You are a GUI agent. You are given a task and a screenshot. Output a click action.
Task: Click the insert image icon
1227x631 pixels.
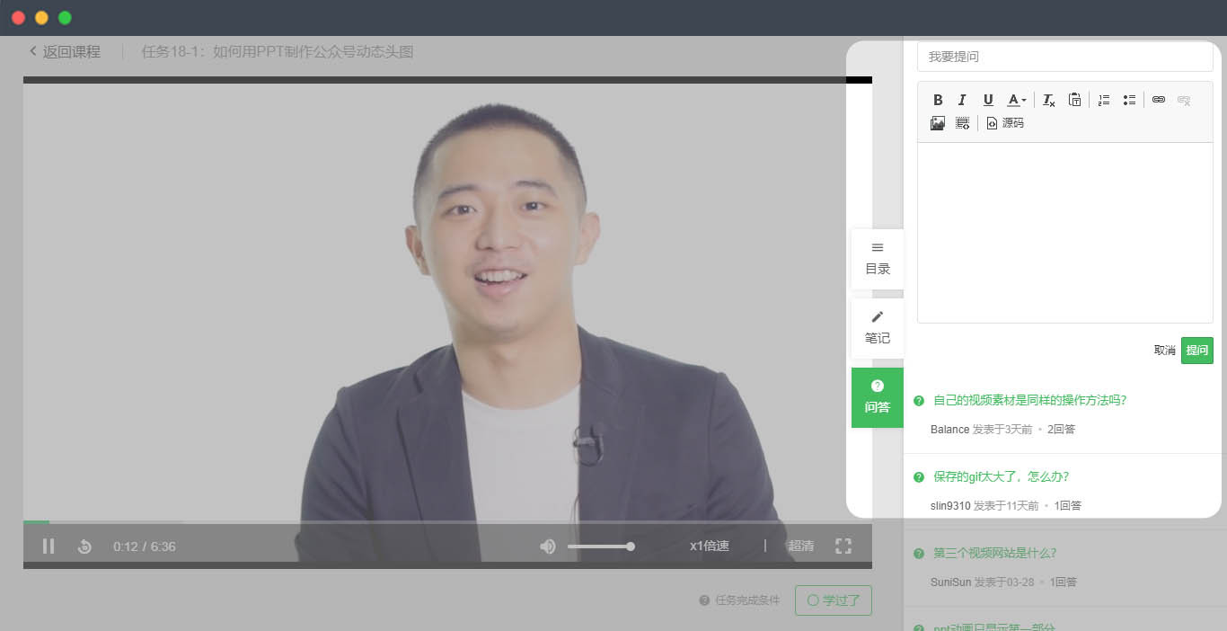[x=938, y=123]
